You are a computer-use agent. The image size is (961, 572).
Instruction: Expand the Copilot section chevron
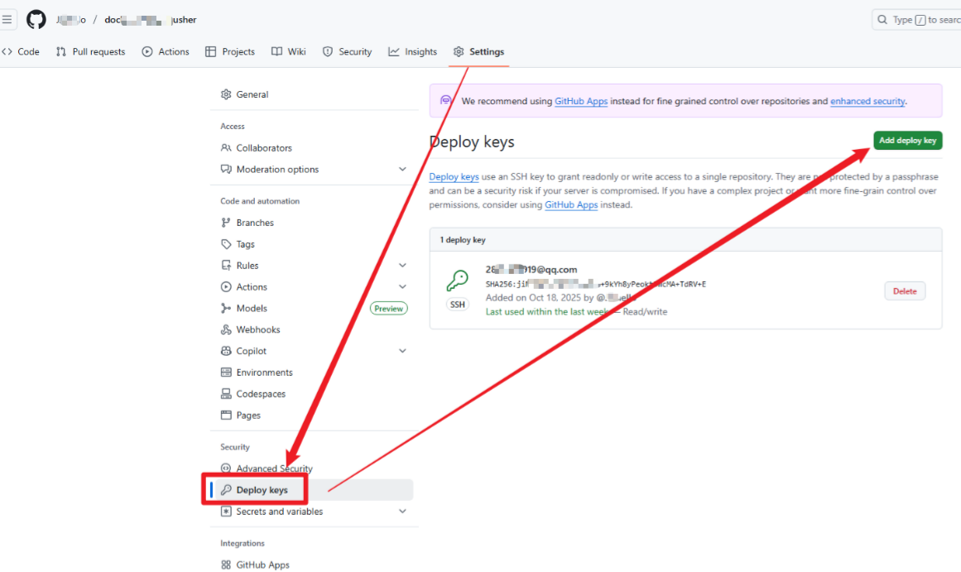point(402,351)
